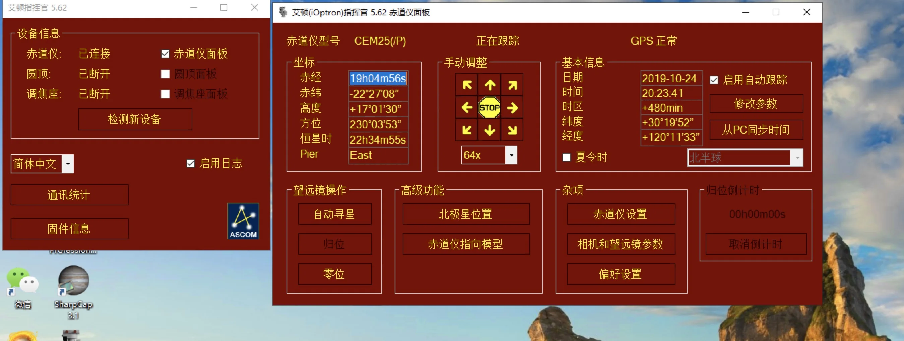
Task: Open 赤道仪设置
Action: 621,214
